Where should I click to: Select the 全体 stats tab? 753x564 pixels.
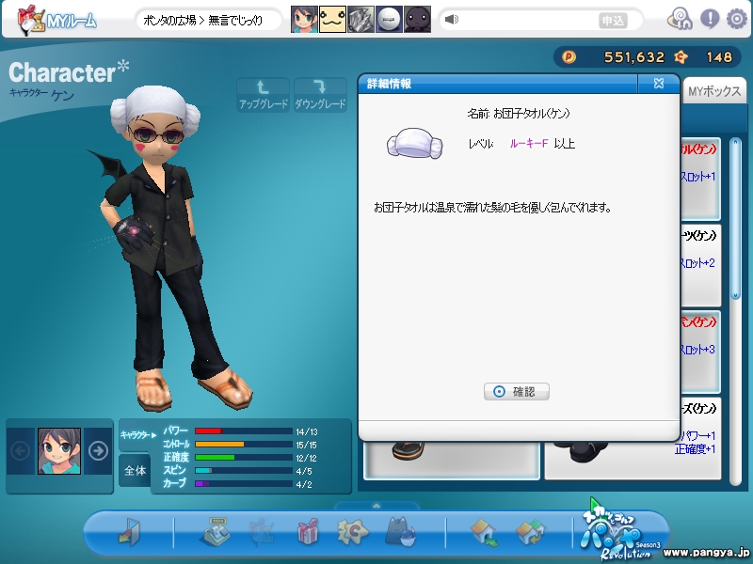135,471
